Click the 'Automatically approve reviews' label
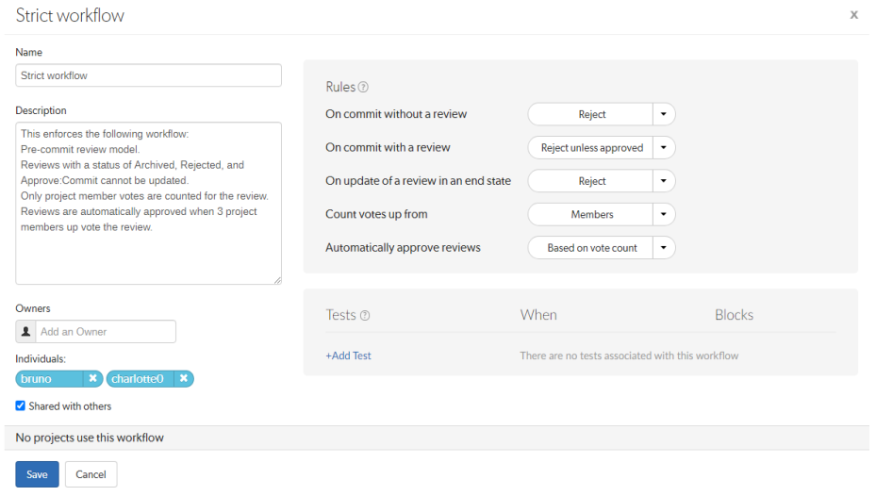This screenshot has height=496, width=876. 403,247
